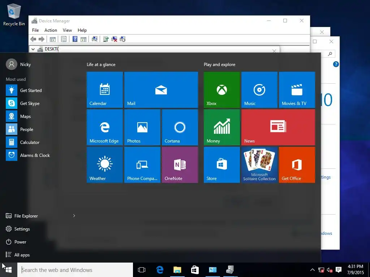Open the News tile
Image resolution: width=370 pixels, height=277 pixels.
pos(278,127)
